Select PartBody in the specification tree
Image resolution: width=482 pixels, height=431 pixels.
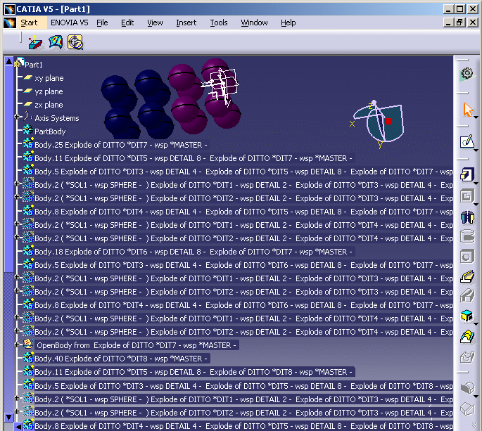point(50,131)
